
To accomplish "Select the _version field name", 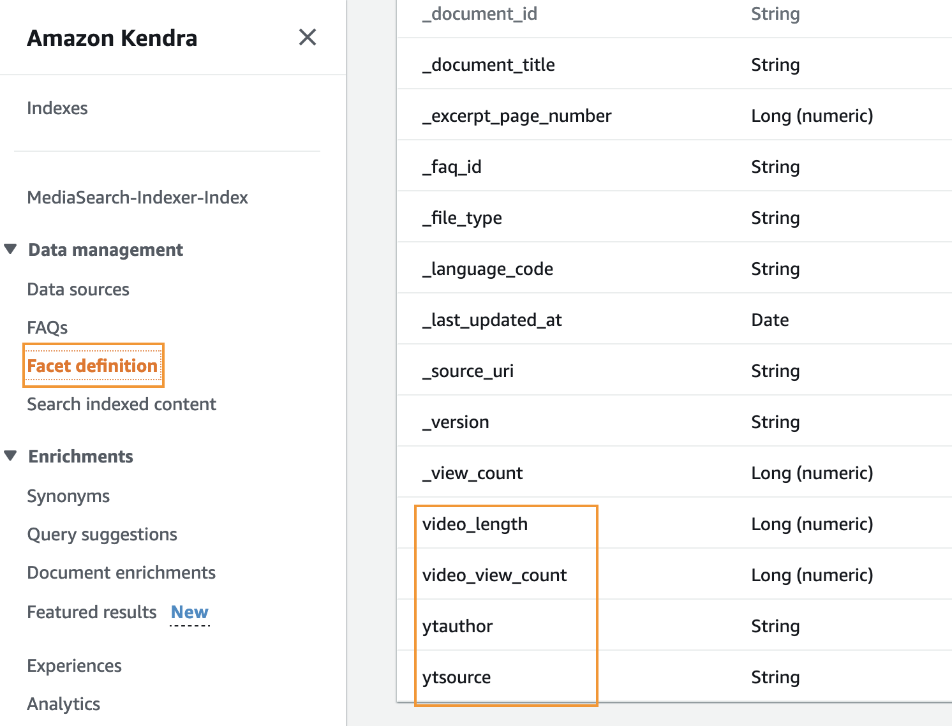I will pyautogui.click(x=456, y=422).
